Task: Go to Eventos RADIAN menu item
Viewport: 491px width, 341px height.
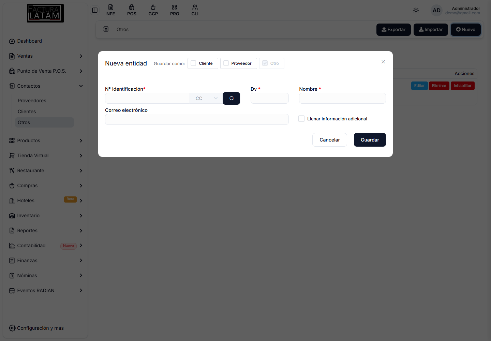Action: coord(46,291)
